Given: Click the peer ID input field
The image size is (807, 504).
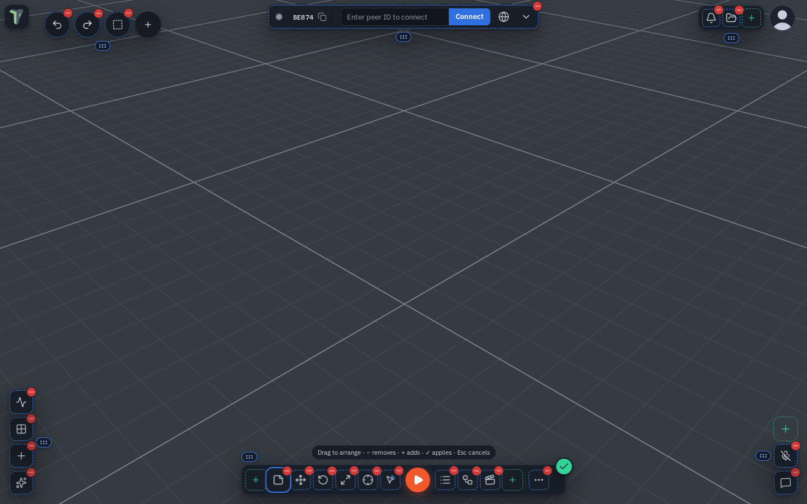Looking at the screenshot, I should click(395, 17).
